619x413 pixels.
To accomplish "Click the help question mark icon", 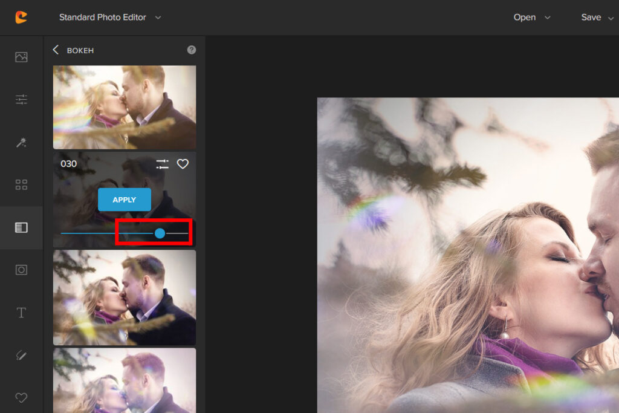I will tap(192, 50).
